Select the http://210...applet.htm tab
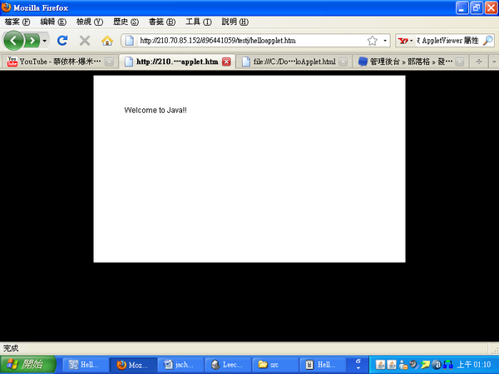 (177, 62)
